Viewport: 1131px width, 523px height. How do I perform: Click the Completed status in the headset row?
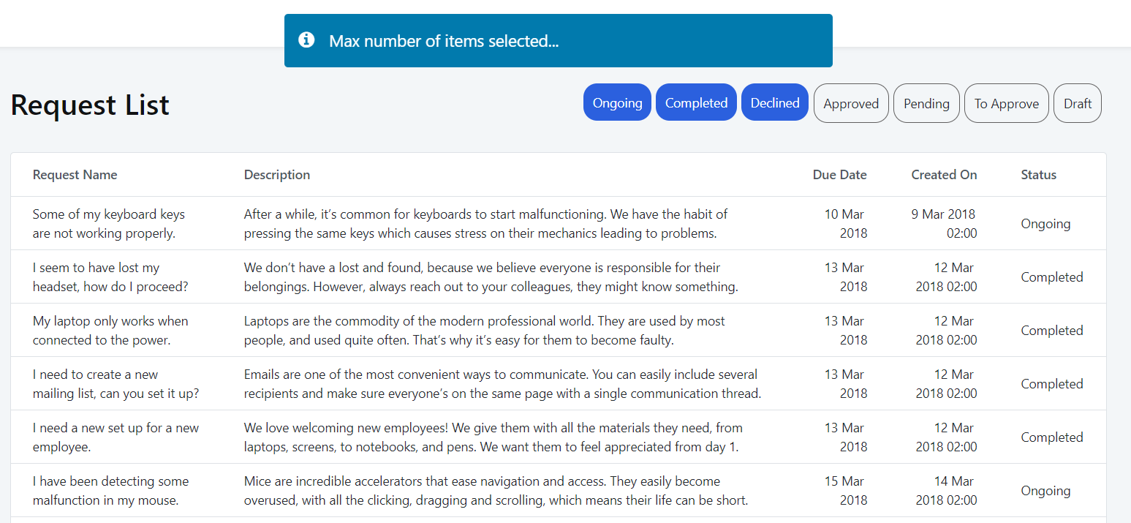point(1052,277)
